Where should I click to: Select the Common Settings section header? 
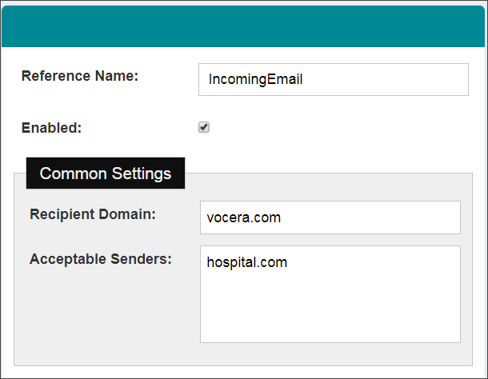pyautogui.click(x=106, y=173)
